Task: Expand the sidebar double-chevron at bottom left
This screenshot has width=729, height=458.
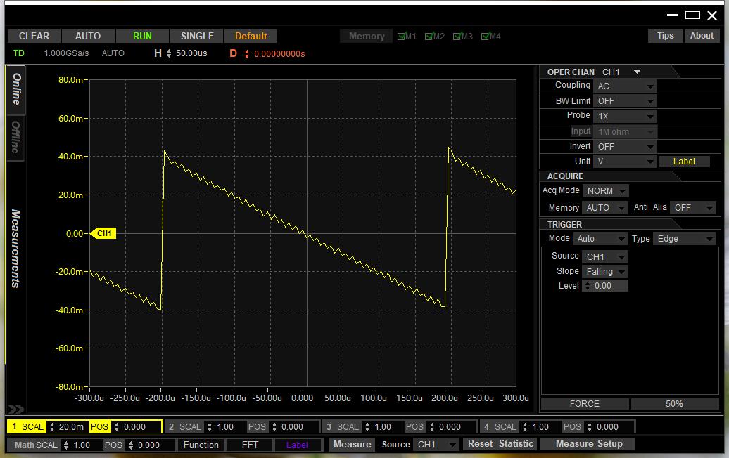Action: 15,410
